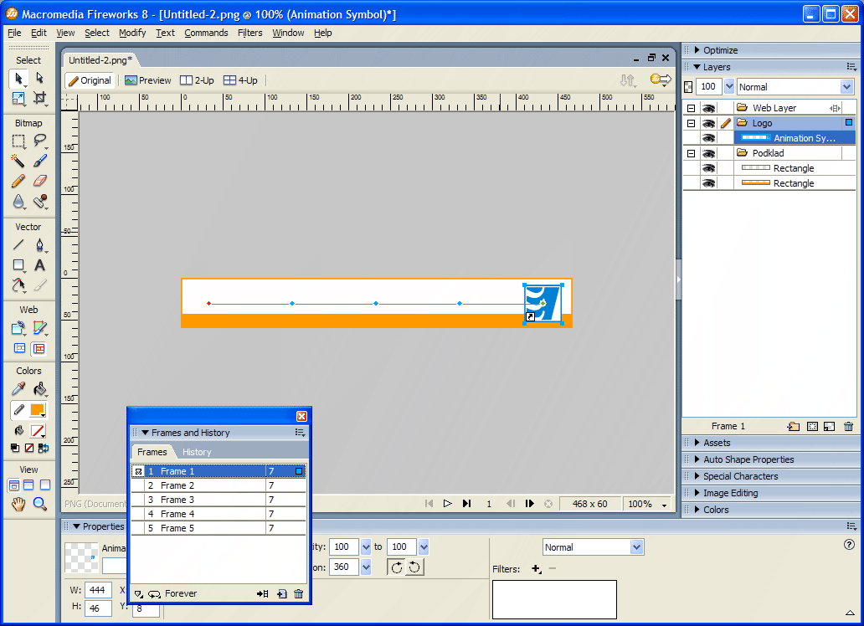
Task: Hide the second orange Rectangle object
Action: click(708, 183)
